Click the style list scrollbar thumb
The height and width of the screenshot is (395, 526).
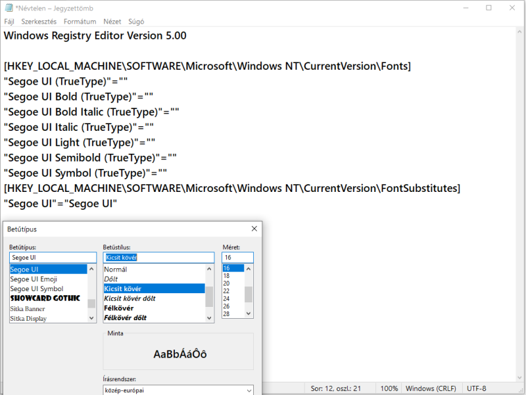click(209, 296)
